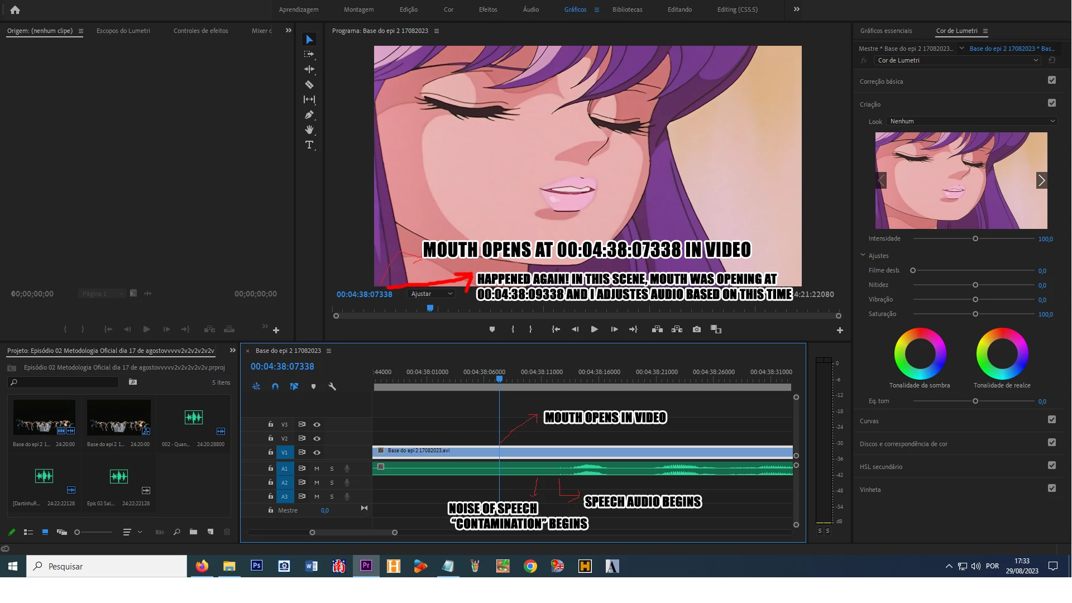Uncheck the Correção básica checkbox
Screen dimensions: 1072x603
[1052, 80]
